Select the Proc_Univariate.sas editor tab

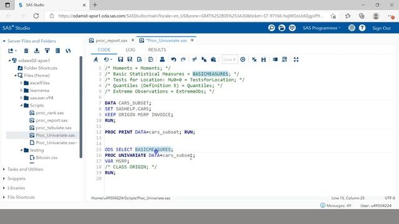166,40
